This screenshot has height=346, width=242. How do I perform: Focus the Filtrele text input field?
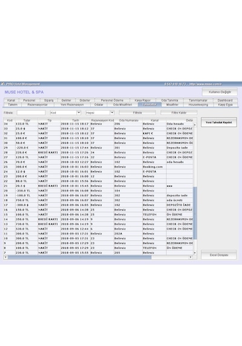(31, 112)
